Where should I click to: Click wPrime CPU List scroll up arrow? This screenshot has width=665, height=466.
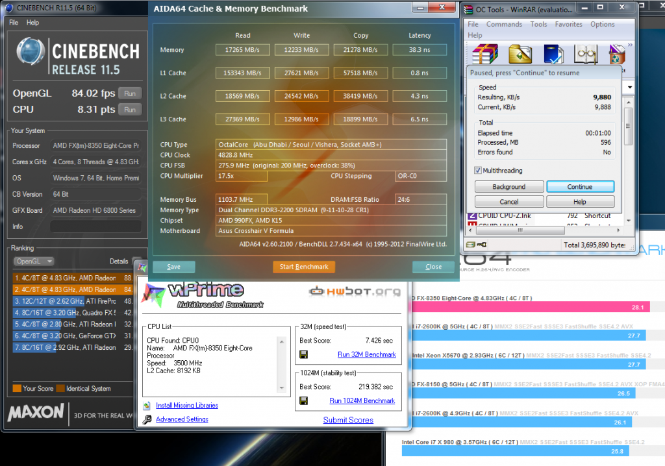(x=282, y=341)
